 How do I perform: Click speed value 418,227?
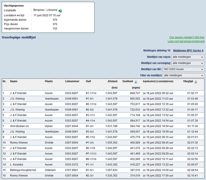(135, 165)
